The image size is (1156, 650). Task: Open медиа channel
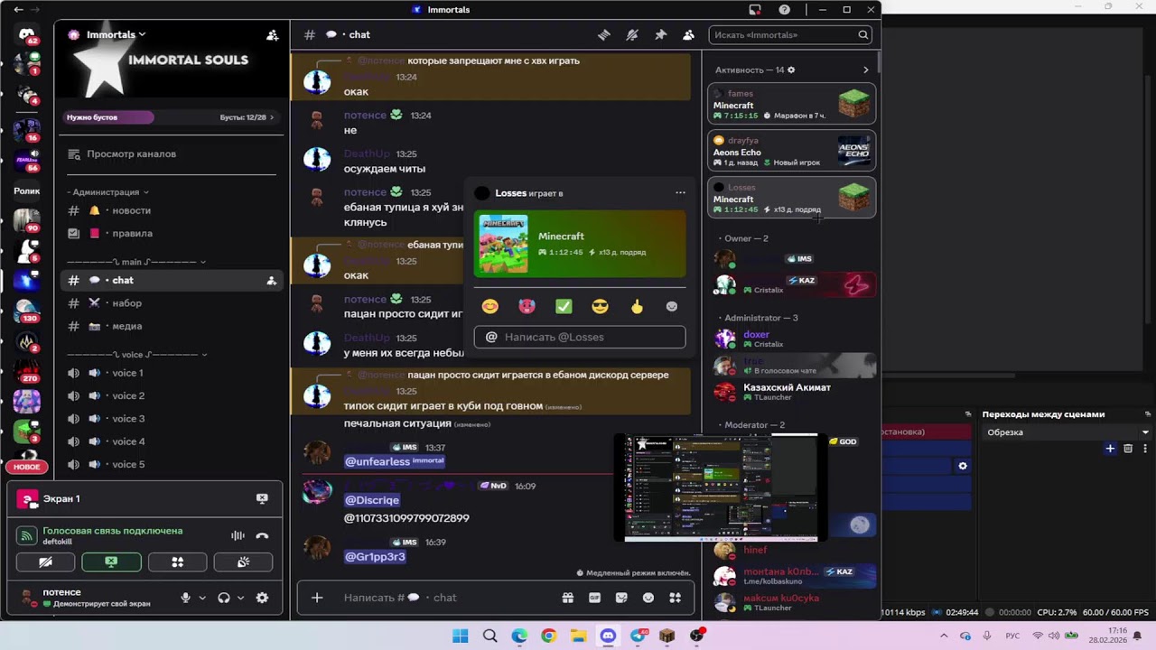(x=172, y=327)
